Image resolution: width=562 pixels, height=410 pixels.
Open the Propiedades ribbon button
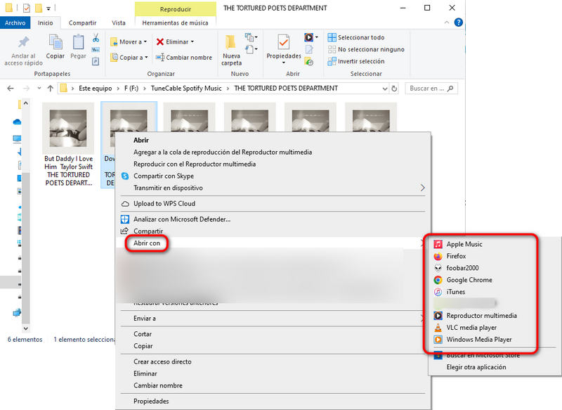pos(284,46)
